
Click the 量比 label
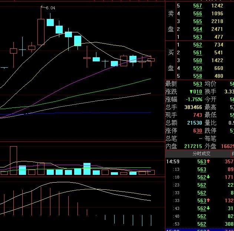coord(210,123)
